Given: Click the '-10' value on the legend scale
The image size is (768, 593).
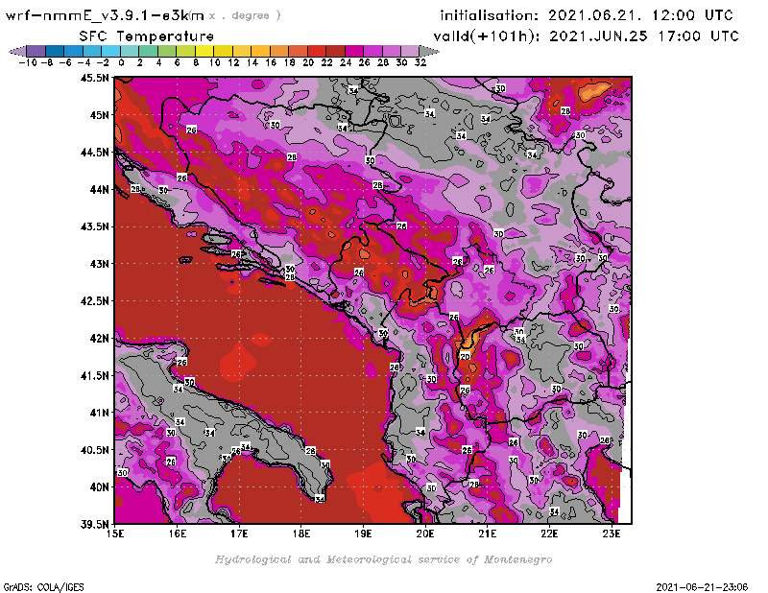Looking at the screenshot, I should [28, 62].
